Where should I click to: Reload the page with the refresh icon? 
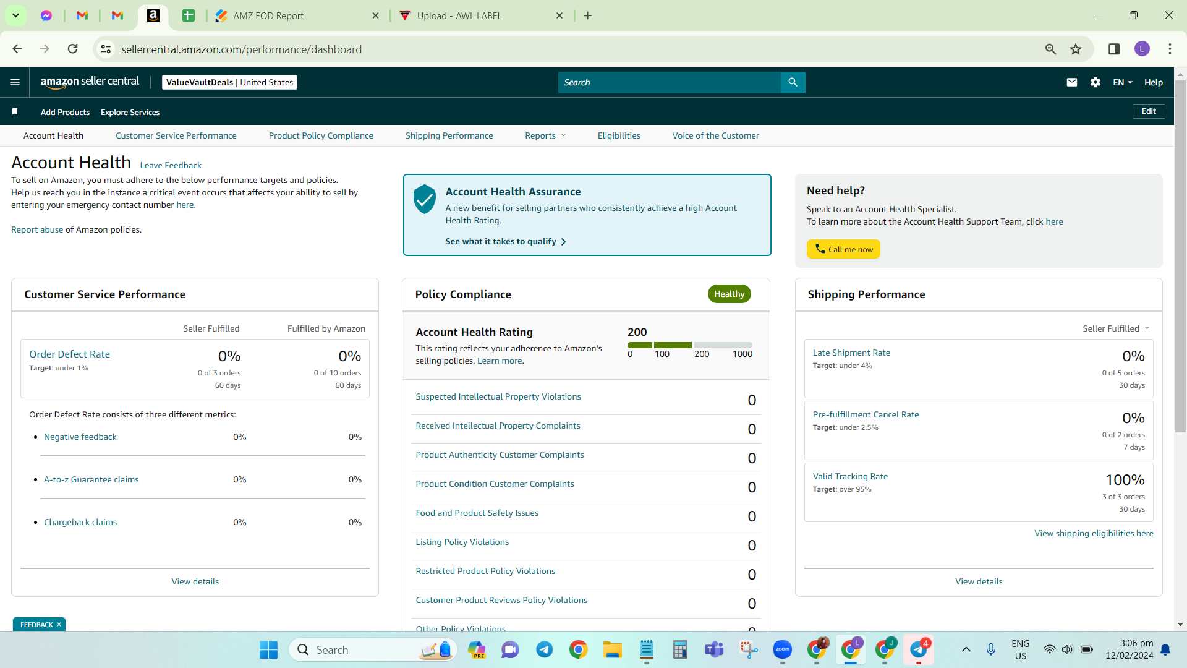[73, 49]
